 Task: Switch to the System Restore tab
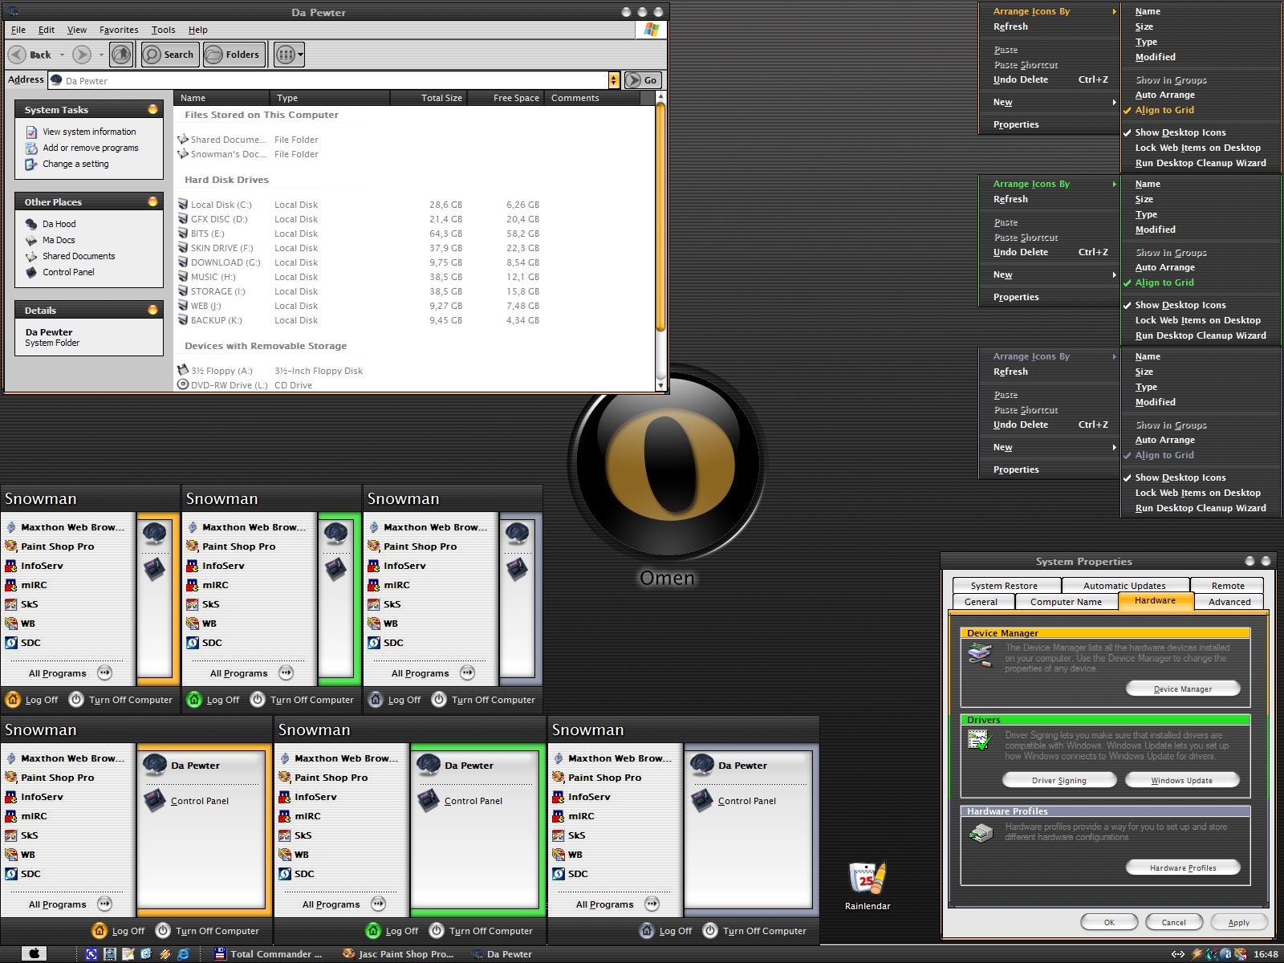tap(1006, 586)
